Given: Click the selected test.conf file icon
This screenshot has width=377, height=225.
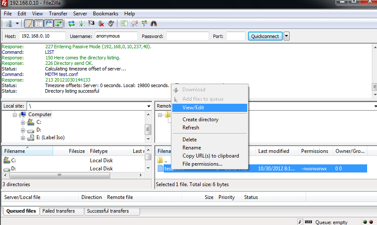Looking at the screenshot, I should 160,169.
